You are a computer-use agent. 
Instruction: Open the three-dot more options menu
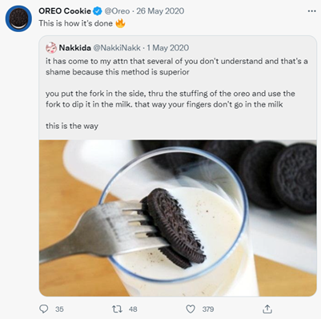311,11
